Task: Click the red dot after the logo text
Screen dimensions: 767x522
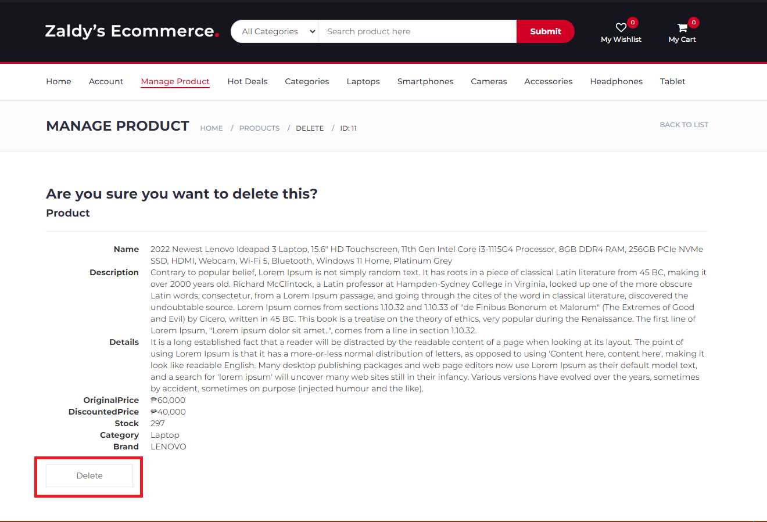Action: (217, 35)
